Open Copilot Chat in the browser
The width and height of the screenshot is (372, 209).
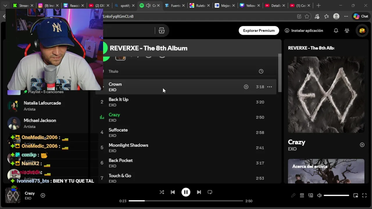[361, 16]
